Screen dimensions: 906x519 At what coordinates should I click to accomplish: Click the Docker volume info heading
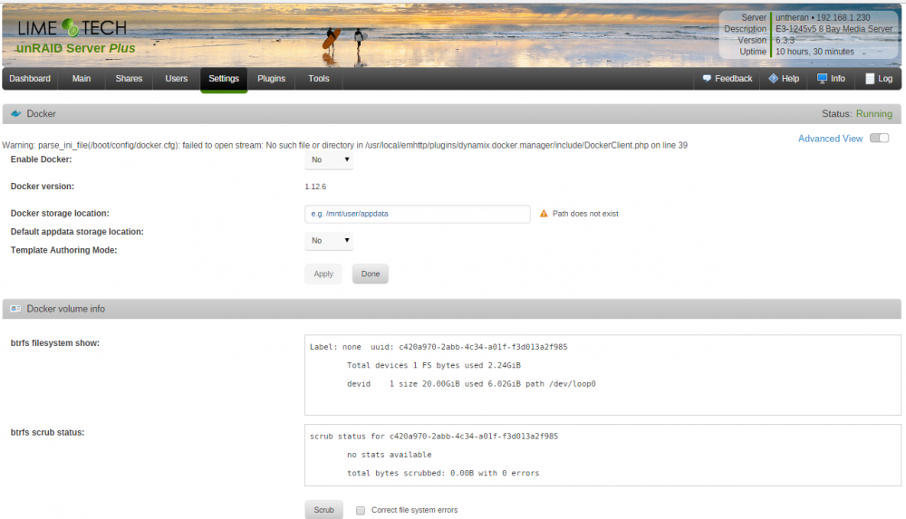tap(66, 309)
